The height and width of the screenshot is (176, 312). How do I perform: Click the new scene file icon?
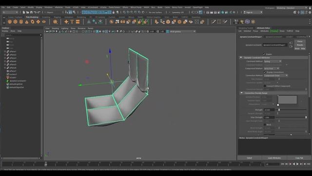tap(24, 12)
